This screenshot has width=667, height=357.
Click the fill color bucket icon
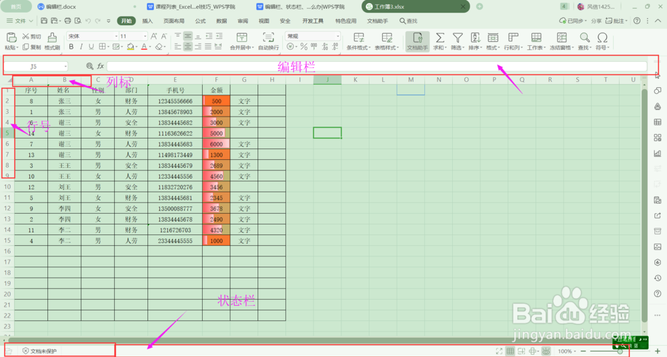pos(130,47)
